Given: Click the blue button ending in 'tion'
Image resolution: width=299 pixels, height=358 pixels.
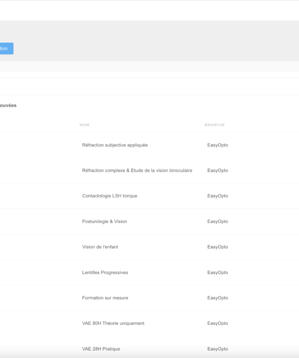Looking at the screenshot, I should 6,48.
